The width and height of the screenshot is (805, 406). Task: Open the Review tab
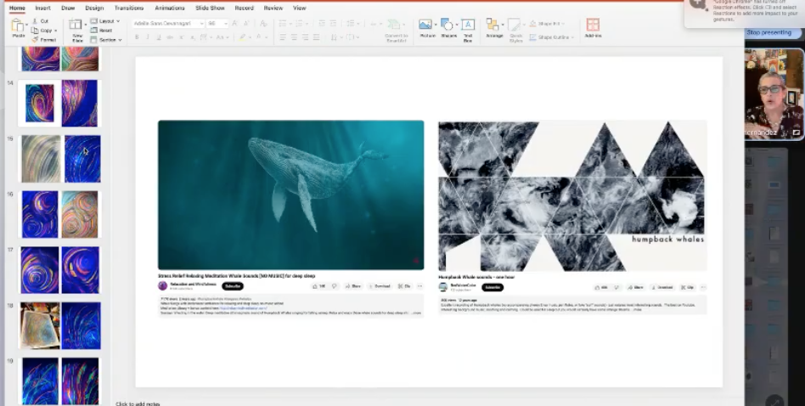273,8
